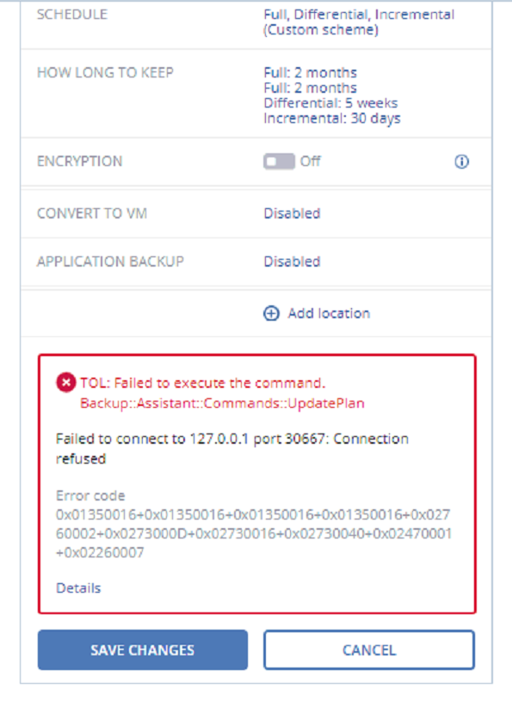This screenshot has width=512, height=707.
Task: Open the Schedule custom scheme setting
Action: click(359, 22)
